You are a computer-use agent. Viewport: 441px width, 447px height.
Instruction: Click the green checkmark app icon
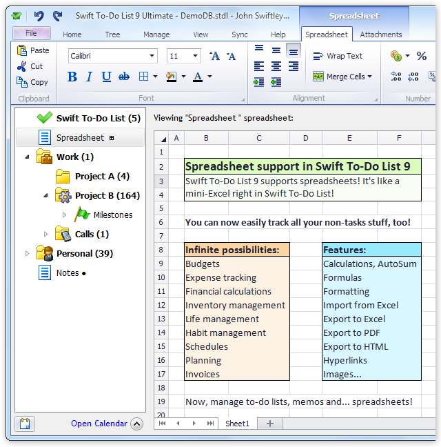[x=17, y=16]
